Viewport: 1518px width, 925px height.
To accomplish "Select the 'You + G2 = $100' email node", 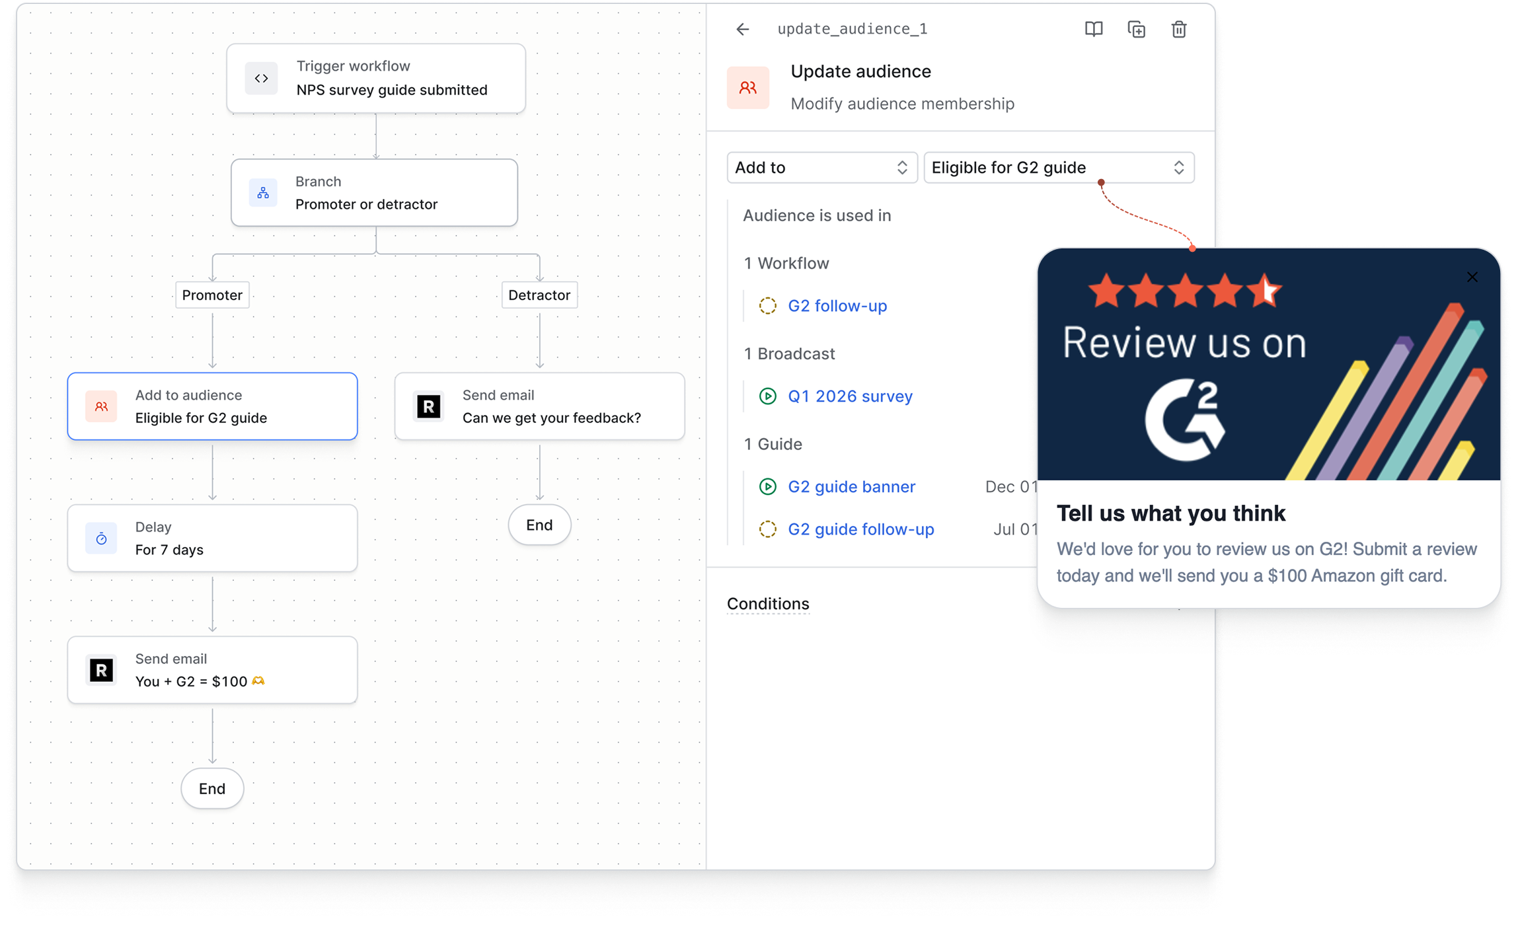I will click(x=212, y=670).
